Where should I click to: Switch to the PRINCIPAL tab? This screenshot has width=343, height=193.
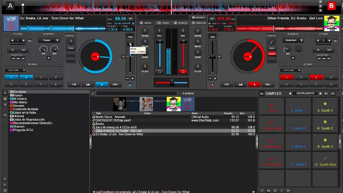coord(199,23)
